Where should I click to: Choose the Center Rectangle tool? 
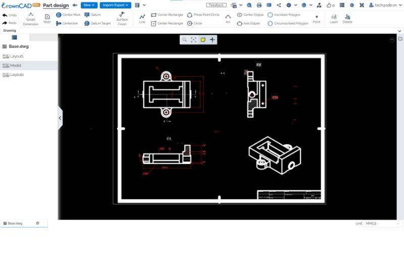(167, 23)
